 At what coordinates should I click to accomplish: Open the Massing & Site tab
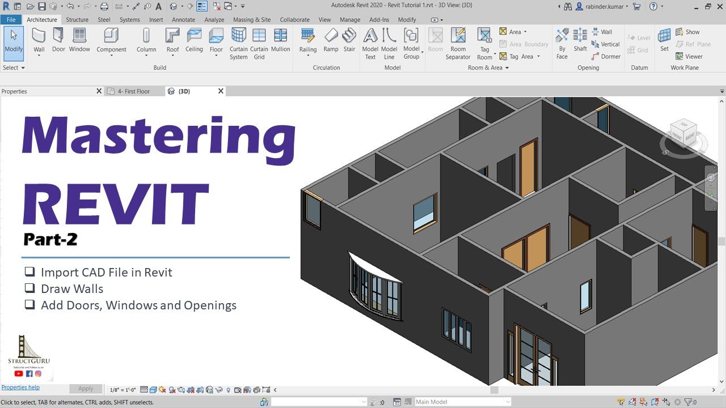[x=252, y=19]
